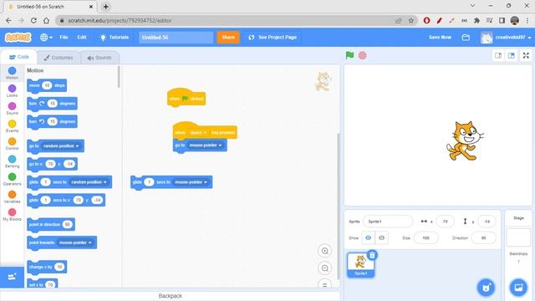Viewport: 535px width, 301px height.
Task: Open the Choose a Backdrop button
Action: [x=518, y=288]
